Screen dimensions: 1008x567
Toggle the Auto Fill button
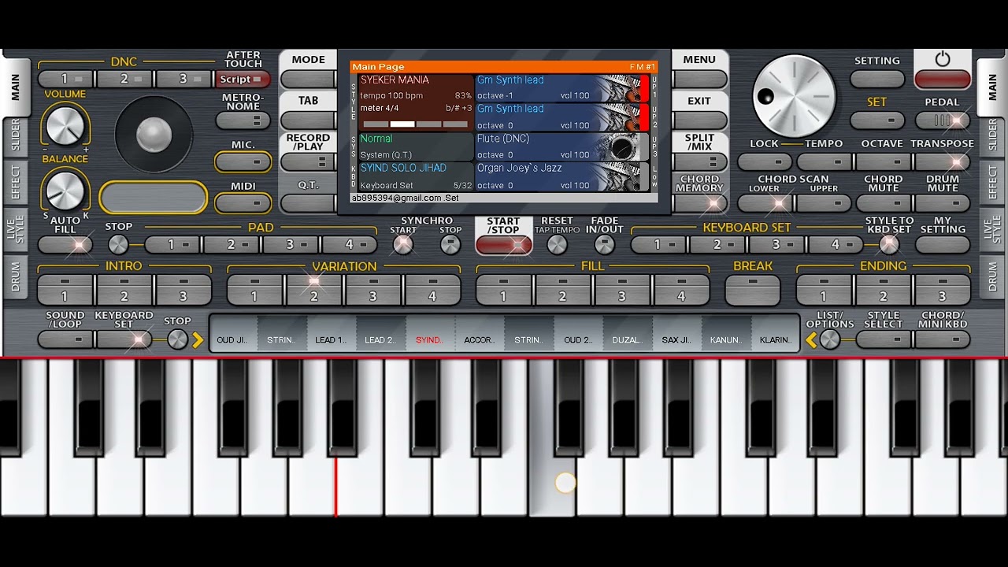65,245
